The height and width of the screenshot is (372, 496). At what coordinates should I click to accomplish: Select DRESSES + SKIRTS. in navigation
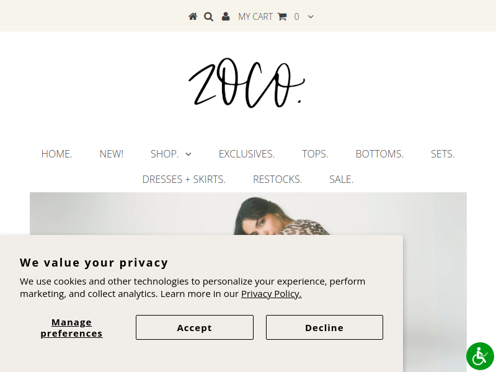pyautogui.click(x=184, y=180)
